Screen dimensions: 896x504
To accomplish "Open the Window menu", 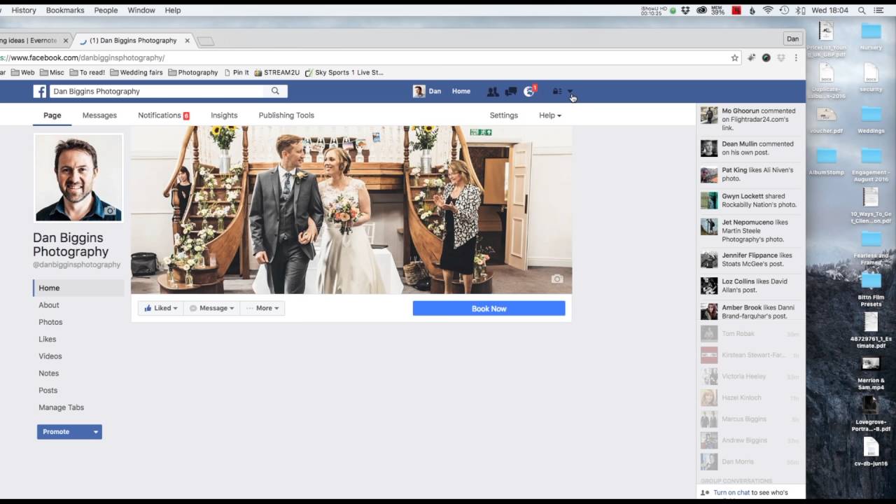I will 141,10.
